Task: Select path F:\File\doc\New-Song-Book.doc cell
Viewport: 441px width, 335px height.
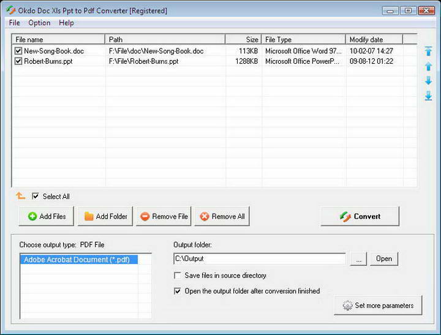Action: pyautogui.click(x=156, y=51)
